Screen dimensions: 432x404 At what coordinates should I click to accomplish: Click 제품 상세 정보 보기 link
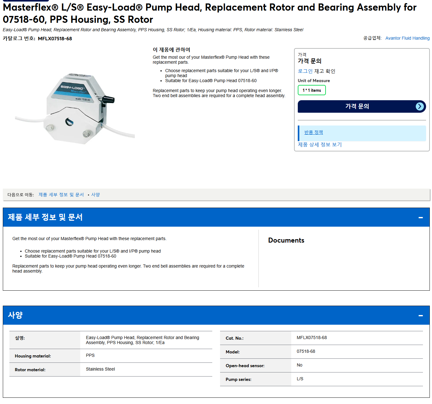point(320,145)
